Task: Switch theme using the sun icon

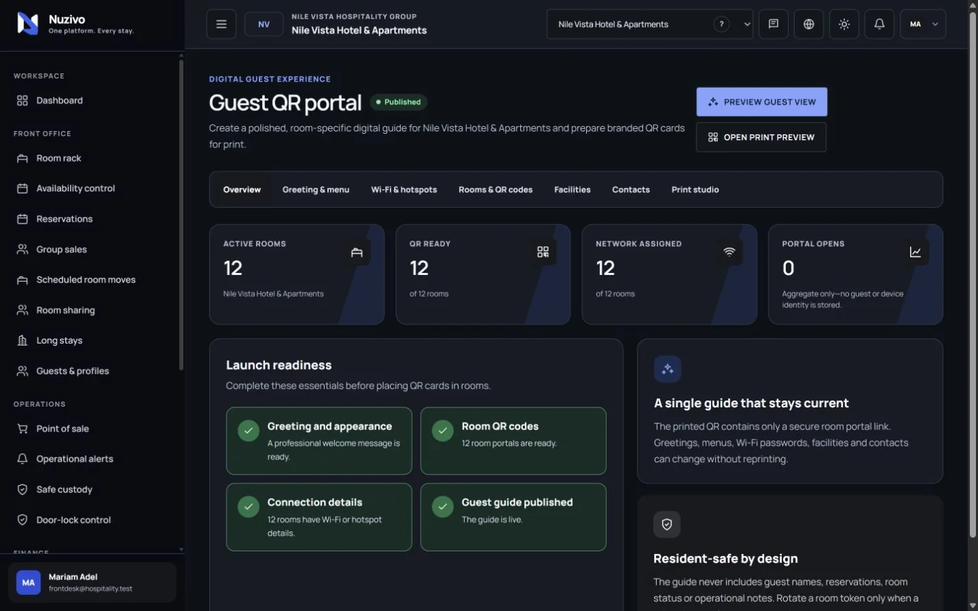Action: coord(844,24)
